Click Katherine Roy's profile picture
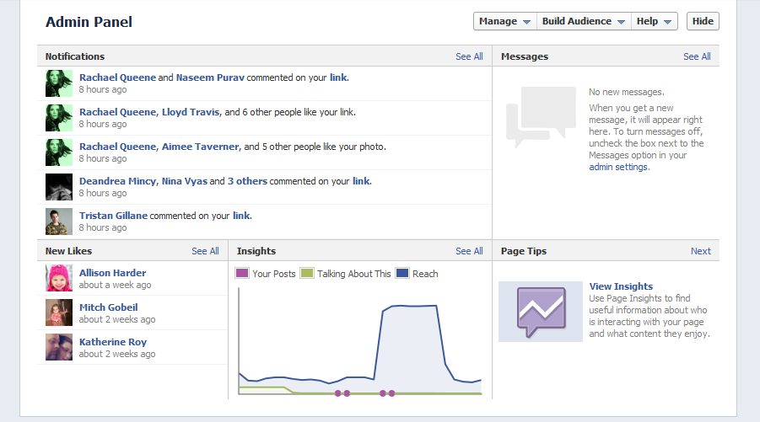The height and width of the screenshot is (422, 760). pyautogui.click(x=59, y=347)
